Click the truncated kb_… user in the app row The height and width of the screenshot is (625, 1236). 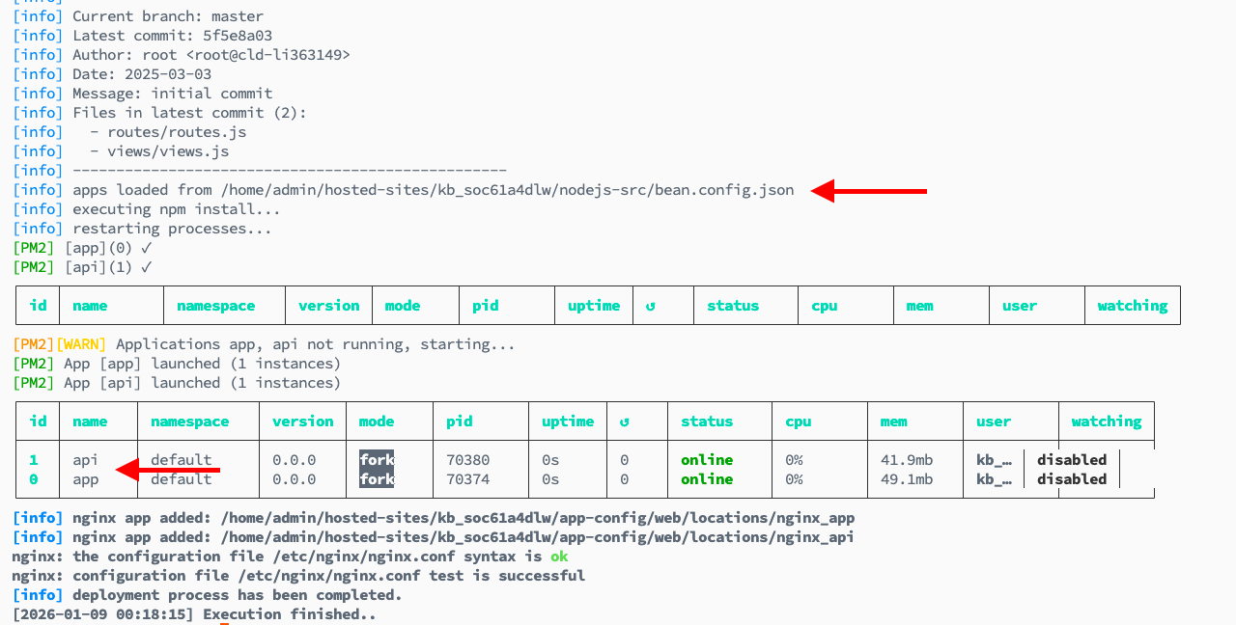coord(994,479)
